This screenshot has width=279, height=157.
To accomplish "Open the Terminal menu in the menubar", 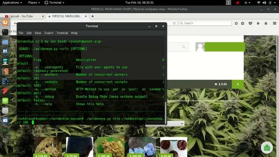I will pos(62,33).
